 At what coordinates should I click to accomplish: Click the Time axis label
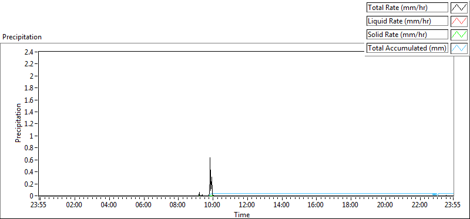(x=241, y=214)
